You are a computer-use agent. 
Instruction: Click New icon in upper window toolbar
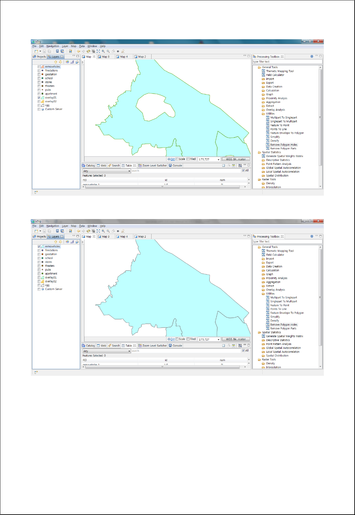coord(36,51)
